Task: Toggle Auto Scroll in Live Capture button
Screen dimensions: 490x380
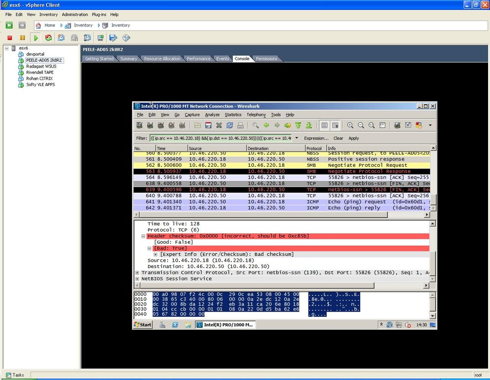Action: coord(335,125)
